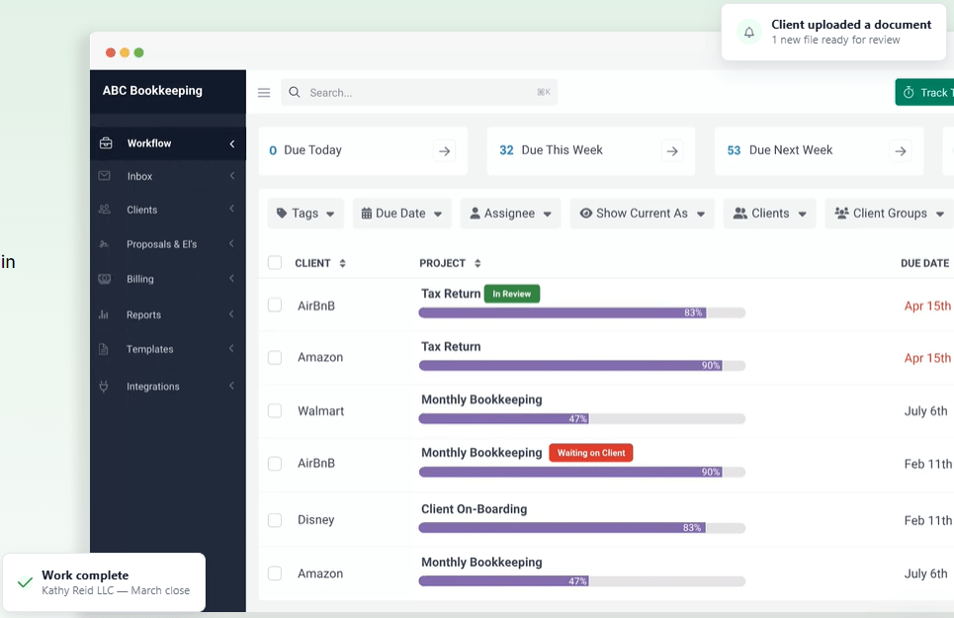Click the Waiting on Client badge
954x618 pixels.
click(591, 453)
